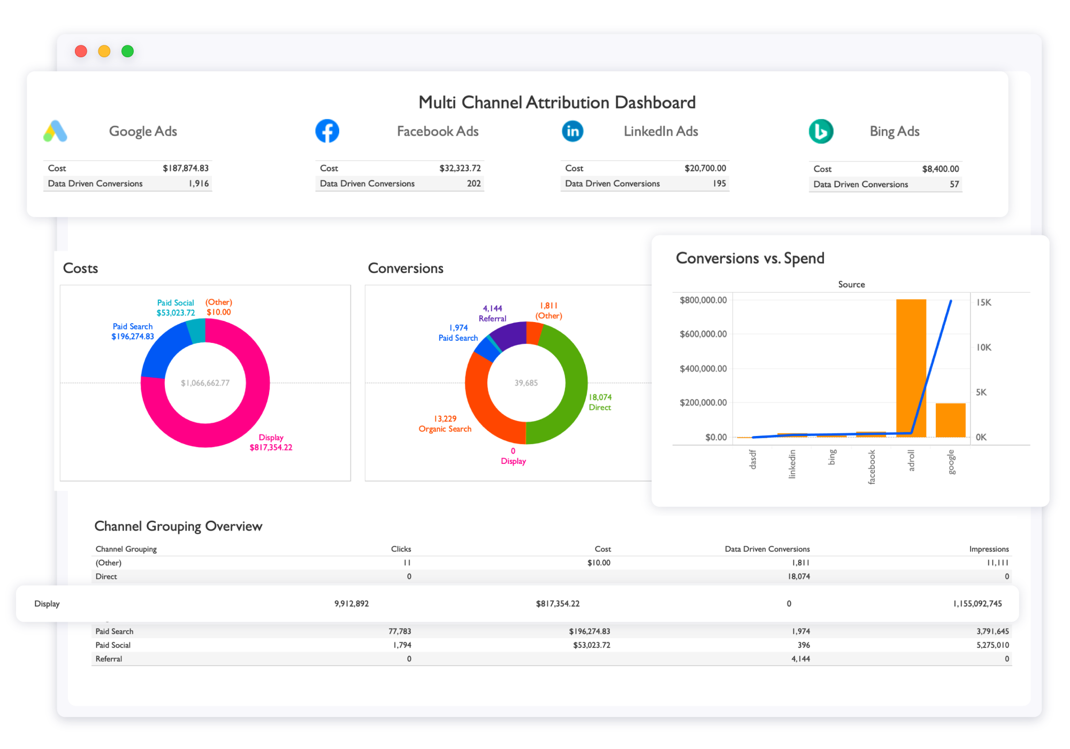Viewport: 1070px width, 749px height.
Task: Click the Google Ads icon
Action: coord(55,131)
